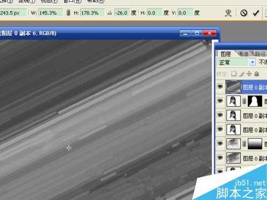
Task: Select the white silhouette layer mask thumbnail
Action: coord(255,101)
